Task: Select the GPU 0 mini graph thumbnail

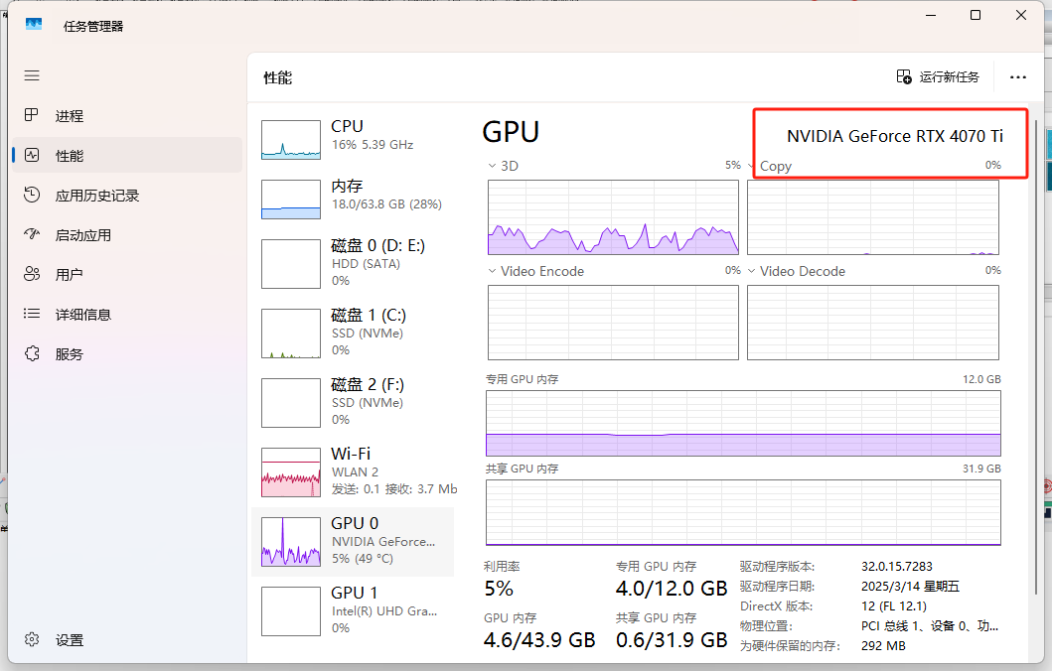Action: click(x=291, y=542)
